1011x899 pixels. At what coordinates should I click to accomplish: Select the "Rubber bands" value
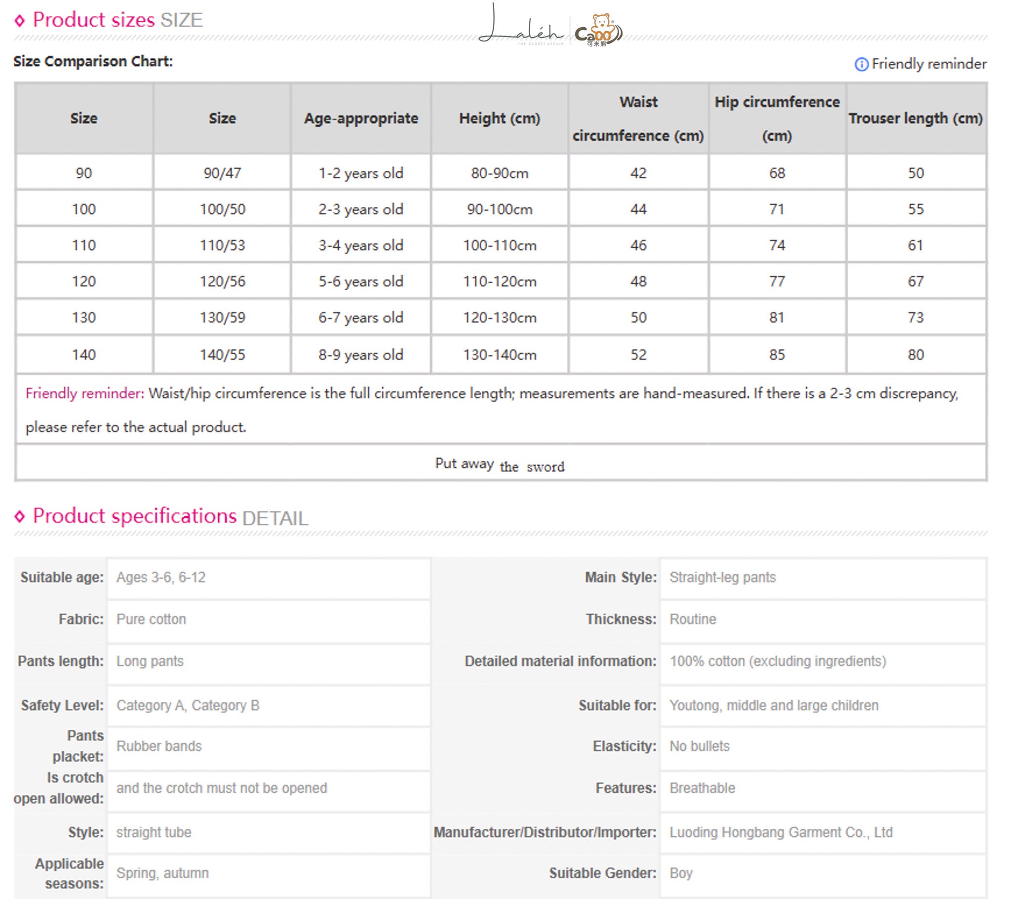[159, 746]
